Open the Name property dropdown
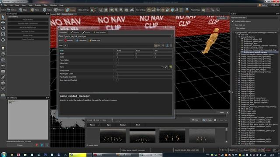280x157 pixels. point(162,67)
